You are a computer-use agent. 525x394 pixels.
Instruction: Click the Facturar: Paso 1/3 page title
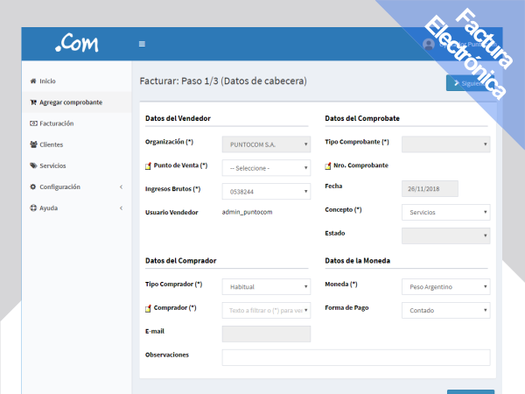pyautogui.click(x=223, y=81)
